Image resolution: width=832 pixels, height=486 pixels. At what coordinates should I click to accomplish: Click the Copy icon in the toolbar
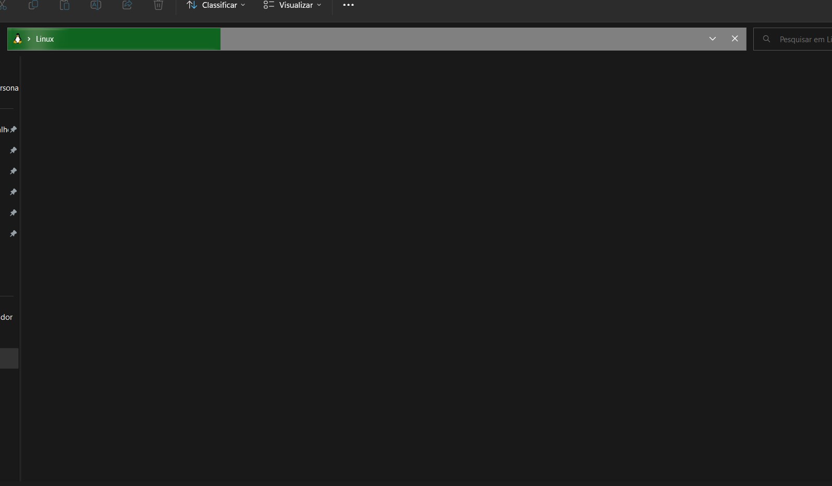33,5
